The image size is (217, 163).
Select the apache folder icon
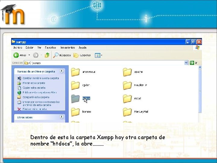pos(127,72)
